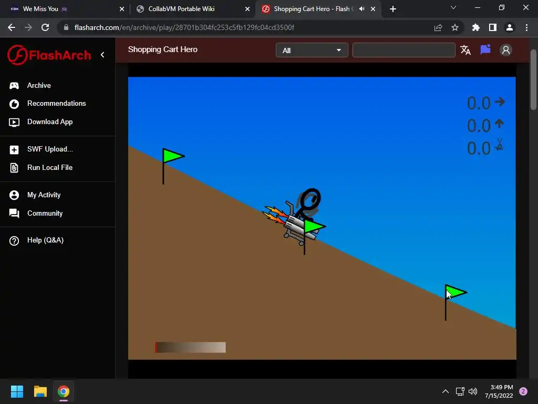
Task: Click the top-left green flag
Action: coord(172,166)
